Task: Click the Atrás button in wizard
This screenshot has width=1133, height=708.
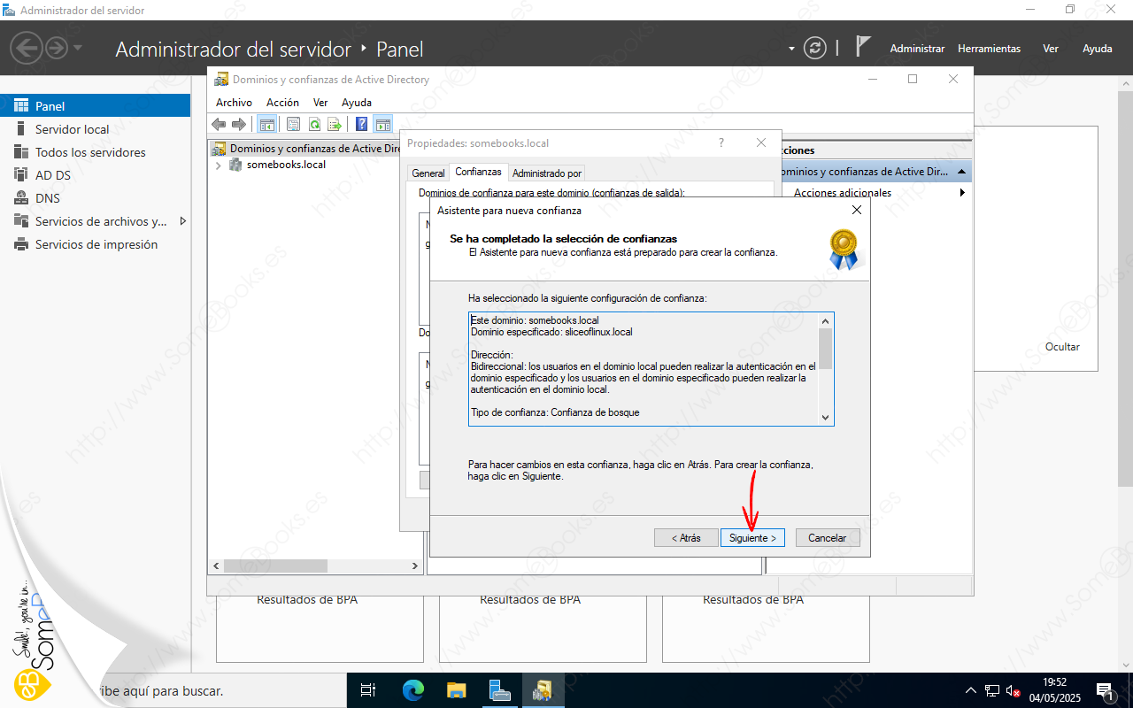Action: (x=686, y=538)
